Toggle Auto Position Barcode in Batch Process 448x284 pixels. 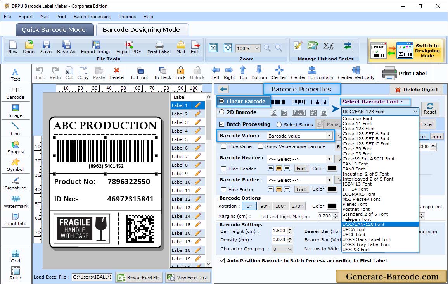pyautogui.click(x=222, y=261)
